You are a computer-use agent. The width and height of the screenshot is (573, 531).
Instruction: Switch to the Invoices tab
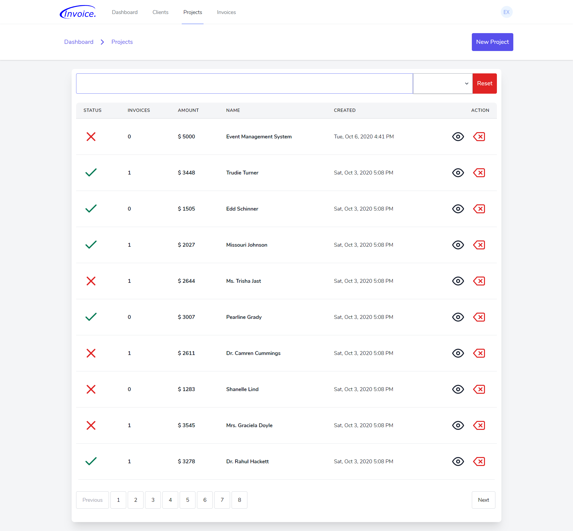pyautogui.click(x=226, y=12)
